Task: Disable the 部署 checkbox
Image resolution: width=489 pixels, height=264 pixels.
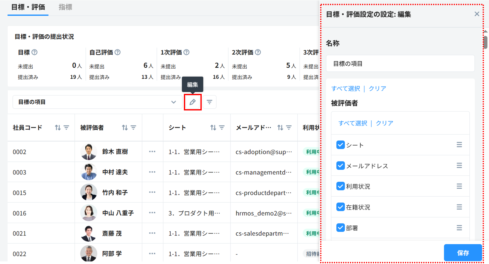Action: click(x=340, y=228)
